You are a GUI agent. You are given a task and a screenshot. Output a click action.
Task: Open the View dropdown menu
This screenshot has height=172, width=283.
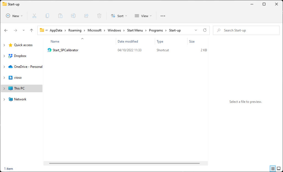tap(143, 16)
